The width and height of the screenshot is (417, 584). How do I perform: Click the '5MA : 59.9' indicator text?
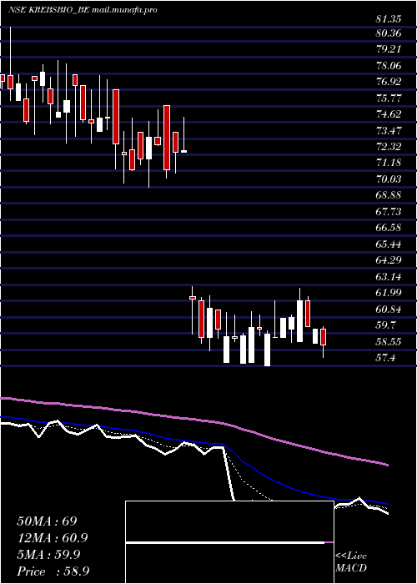pos(48,555)
